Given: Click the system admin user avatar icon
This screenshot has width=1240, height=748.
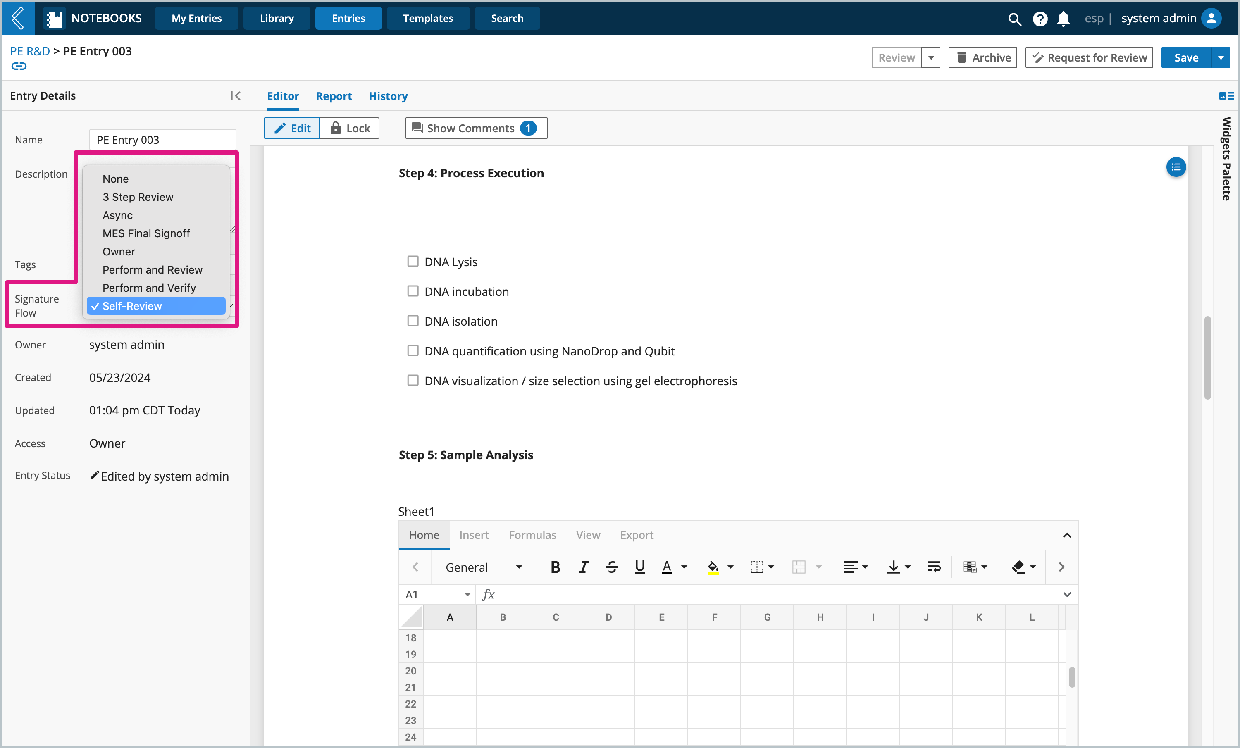Looking at the screenshot, I should coord(1211,18).
